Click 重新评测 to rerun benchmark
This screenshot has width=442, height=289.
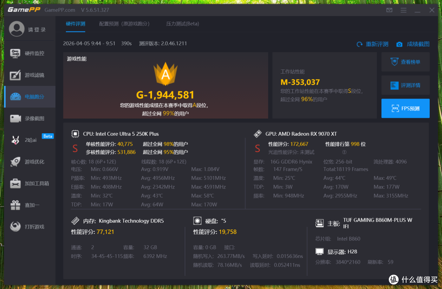click(x=372, y=44)
